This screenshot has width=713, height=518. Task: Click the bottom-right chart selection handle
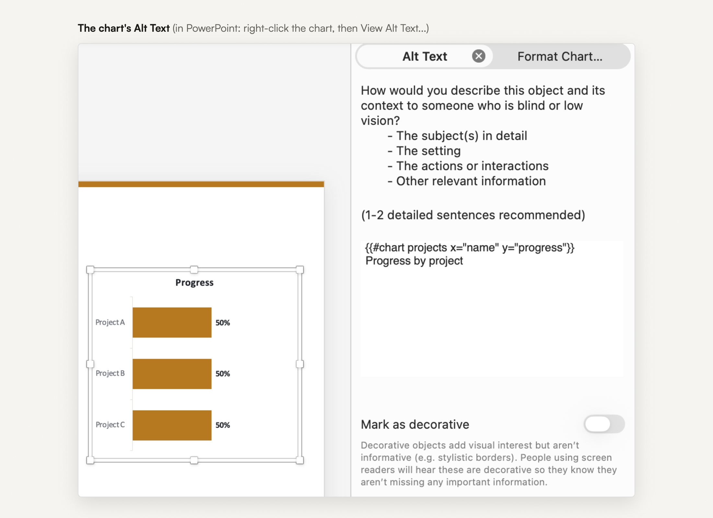300,460
